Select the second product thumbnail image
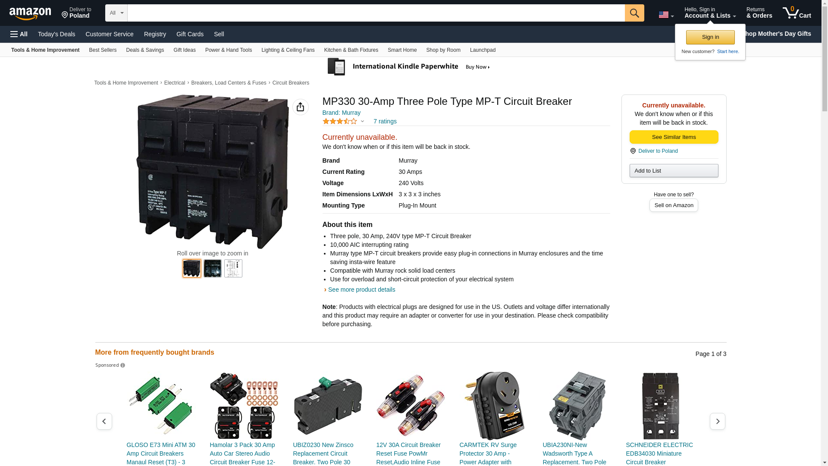 (212, 268)
